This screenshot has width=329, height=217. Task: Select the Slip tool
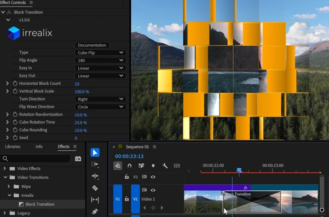point(95,200)
